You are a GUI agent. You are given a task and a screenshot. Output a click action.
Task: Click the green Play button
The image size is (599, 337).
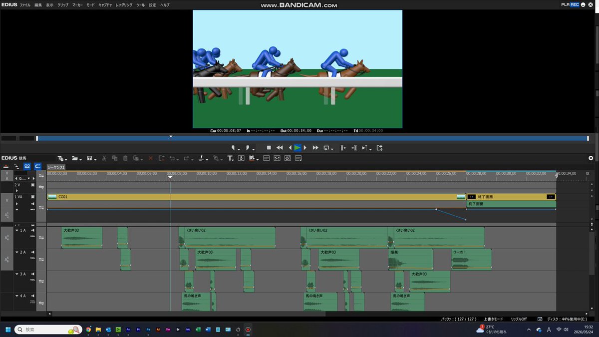298,148
